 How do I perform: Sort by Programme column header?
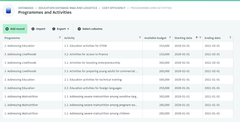(x=12, y=38)
